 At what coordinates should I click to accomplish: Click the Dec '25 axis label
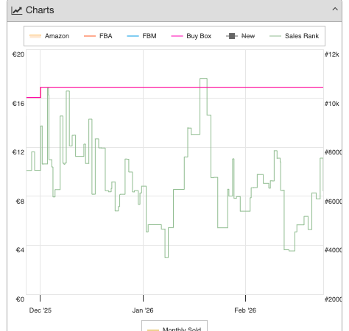tap(40, 310)
